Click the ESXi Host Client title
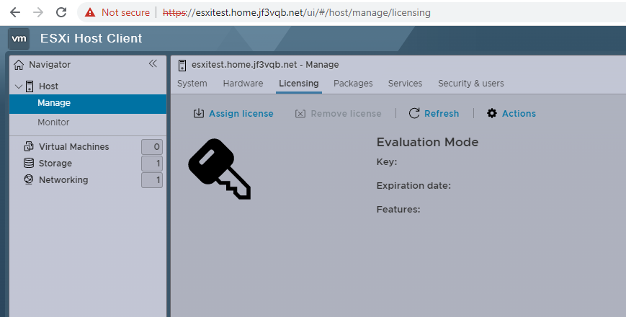Screen dimensions: 626x317 point(91,38)
